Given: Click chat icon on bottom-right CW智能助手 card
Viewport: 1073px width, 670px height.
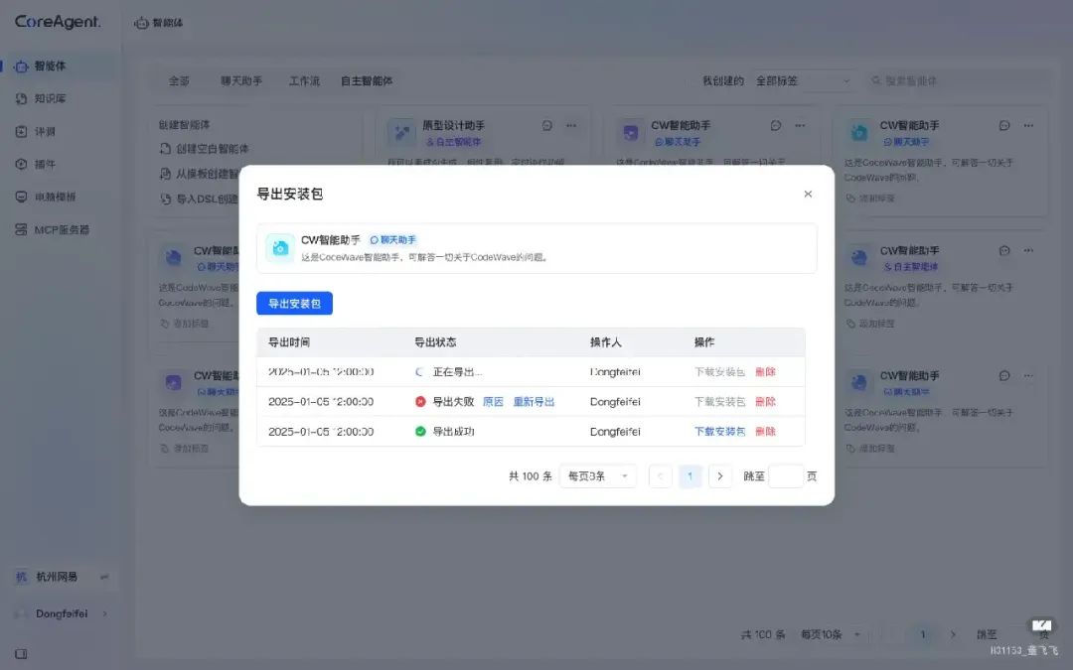Looking at the screenshot, I should coord(1004,376).
